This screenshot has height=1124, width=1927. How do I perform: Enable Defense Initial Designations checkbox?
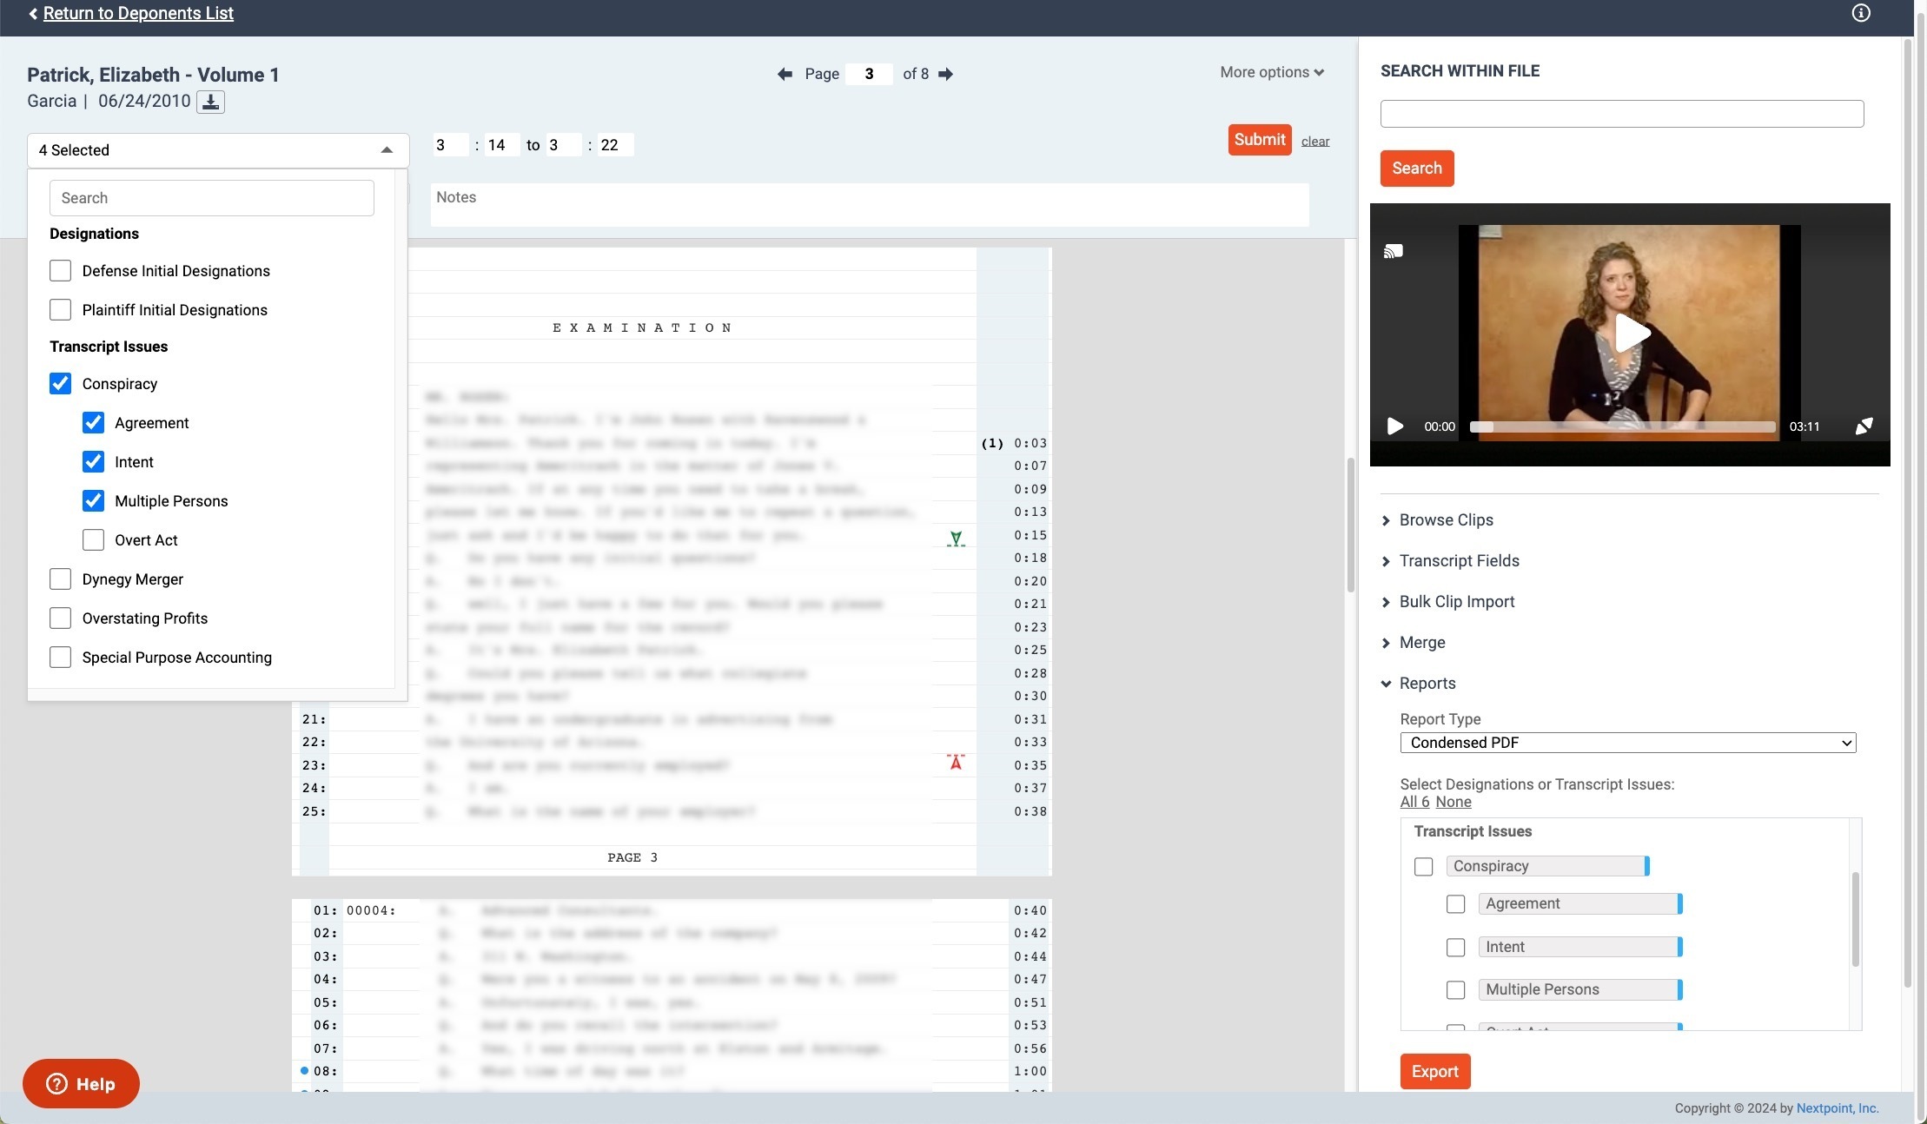pos(60,271)
